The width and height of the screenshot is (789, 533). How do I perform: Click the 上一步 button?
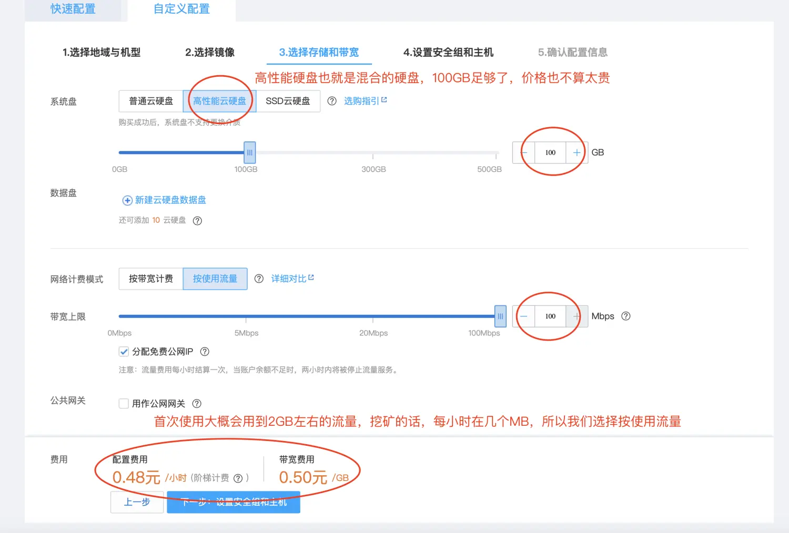137,502
